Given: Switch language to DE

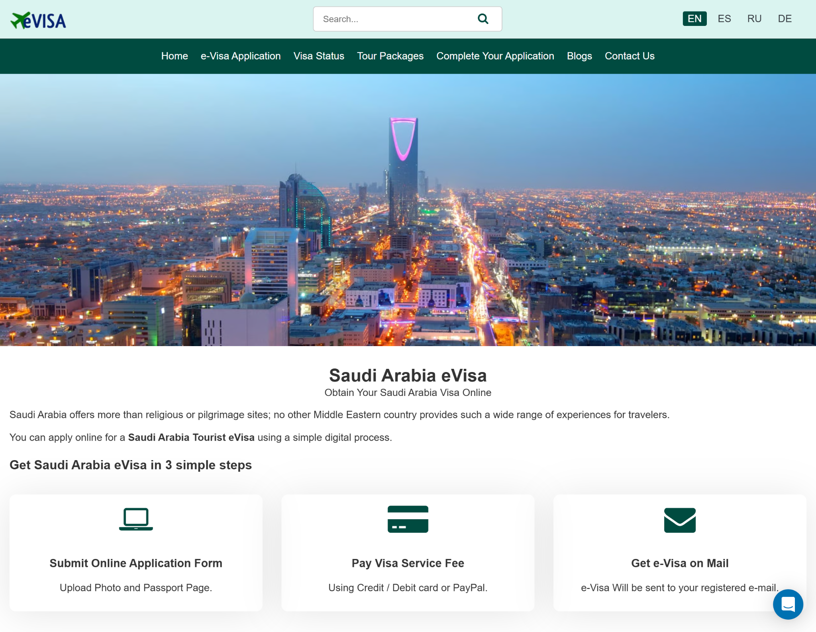Looking at the screenshot, I should (x=784, y=19).
